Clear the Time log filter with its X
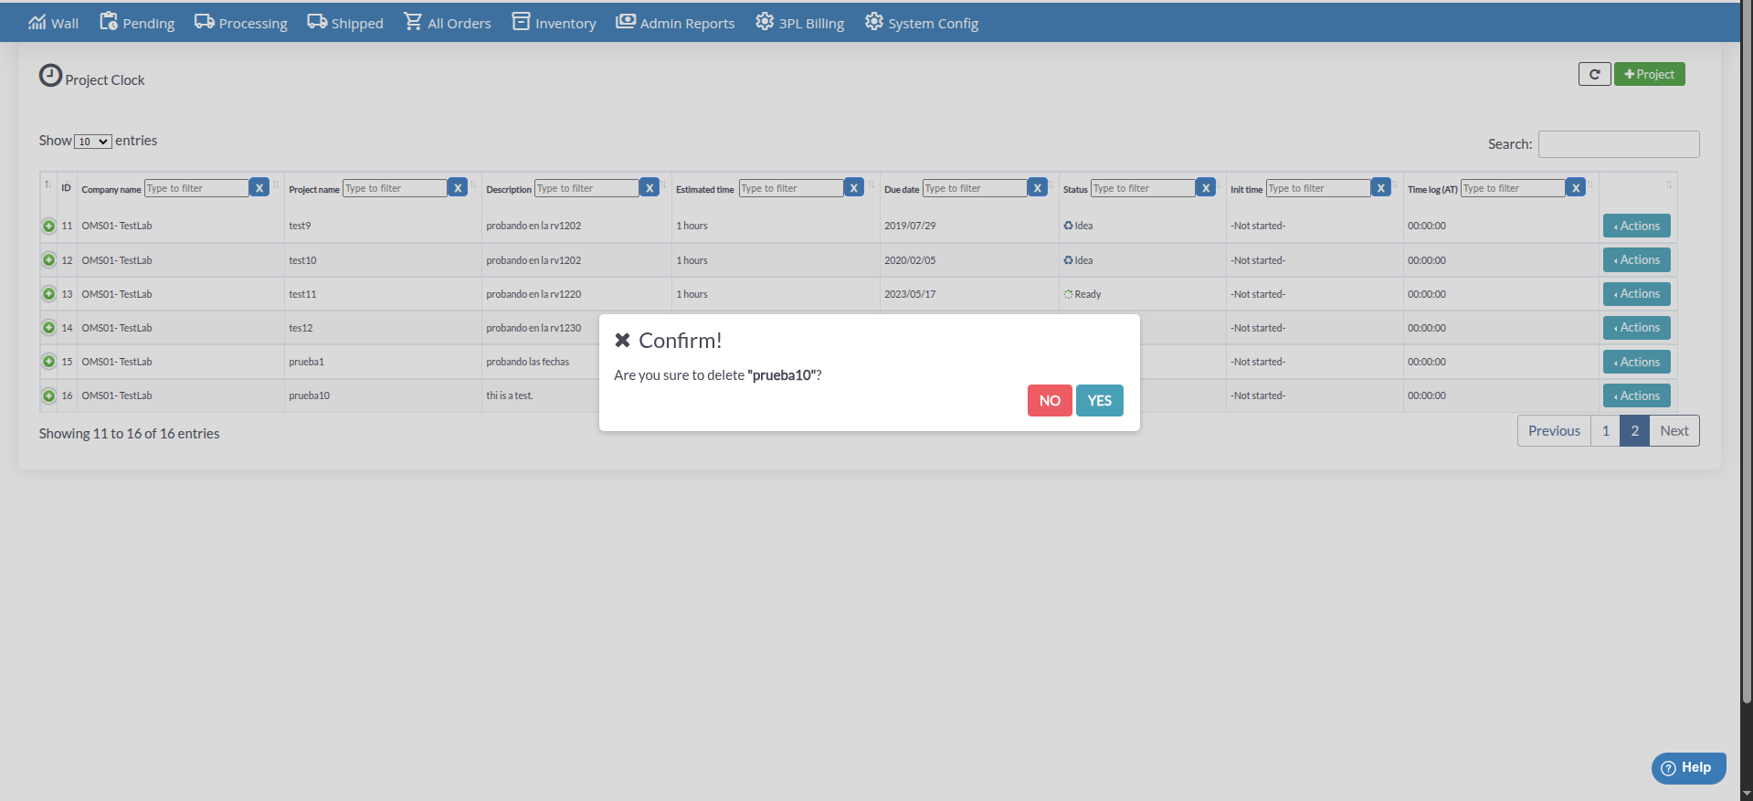The image size is (1753, 801). click(1576, 188)
